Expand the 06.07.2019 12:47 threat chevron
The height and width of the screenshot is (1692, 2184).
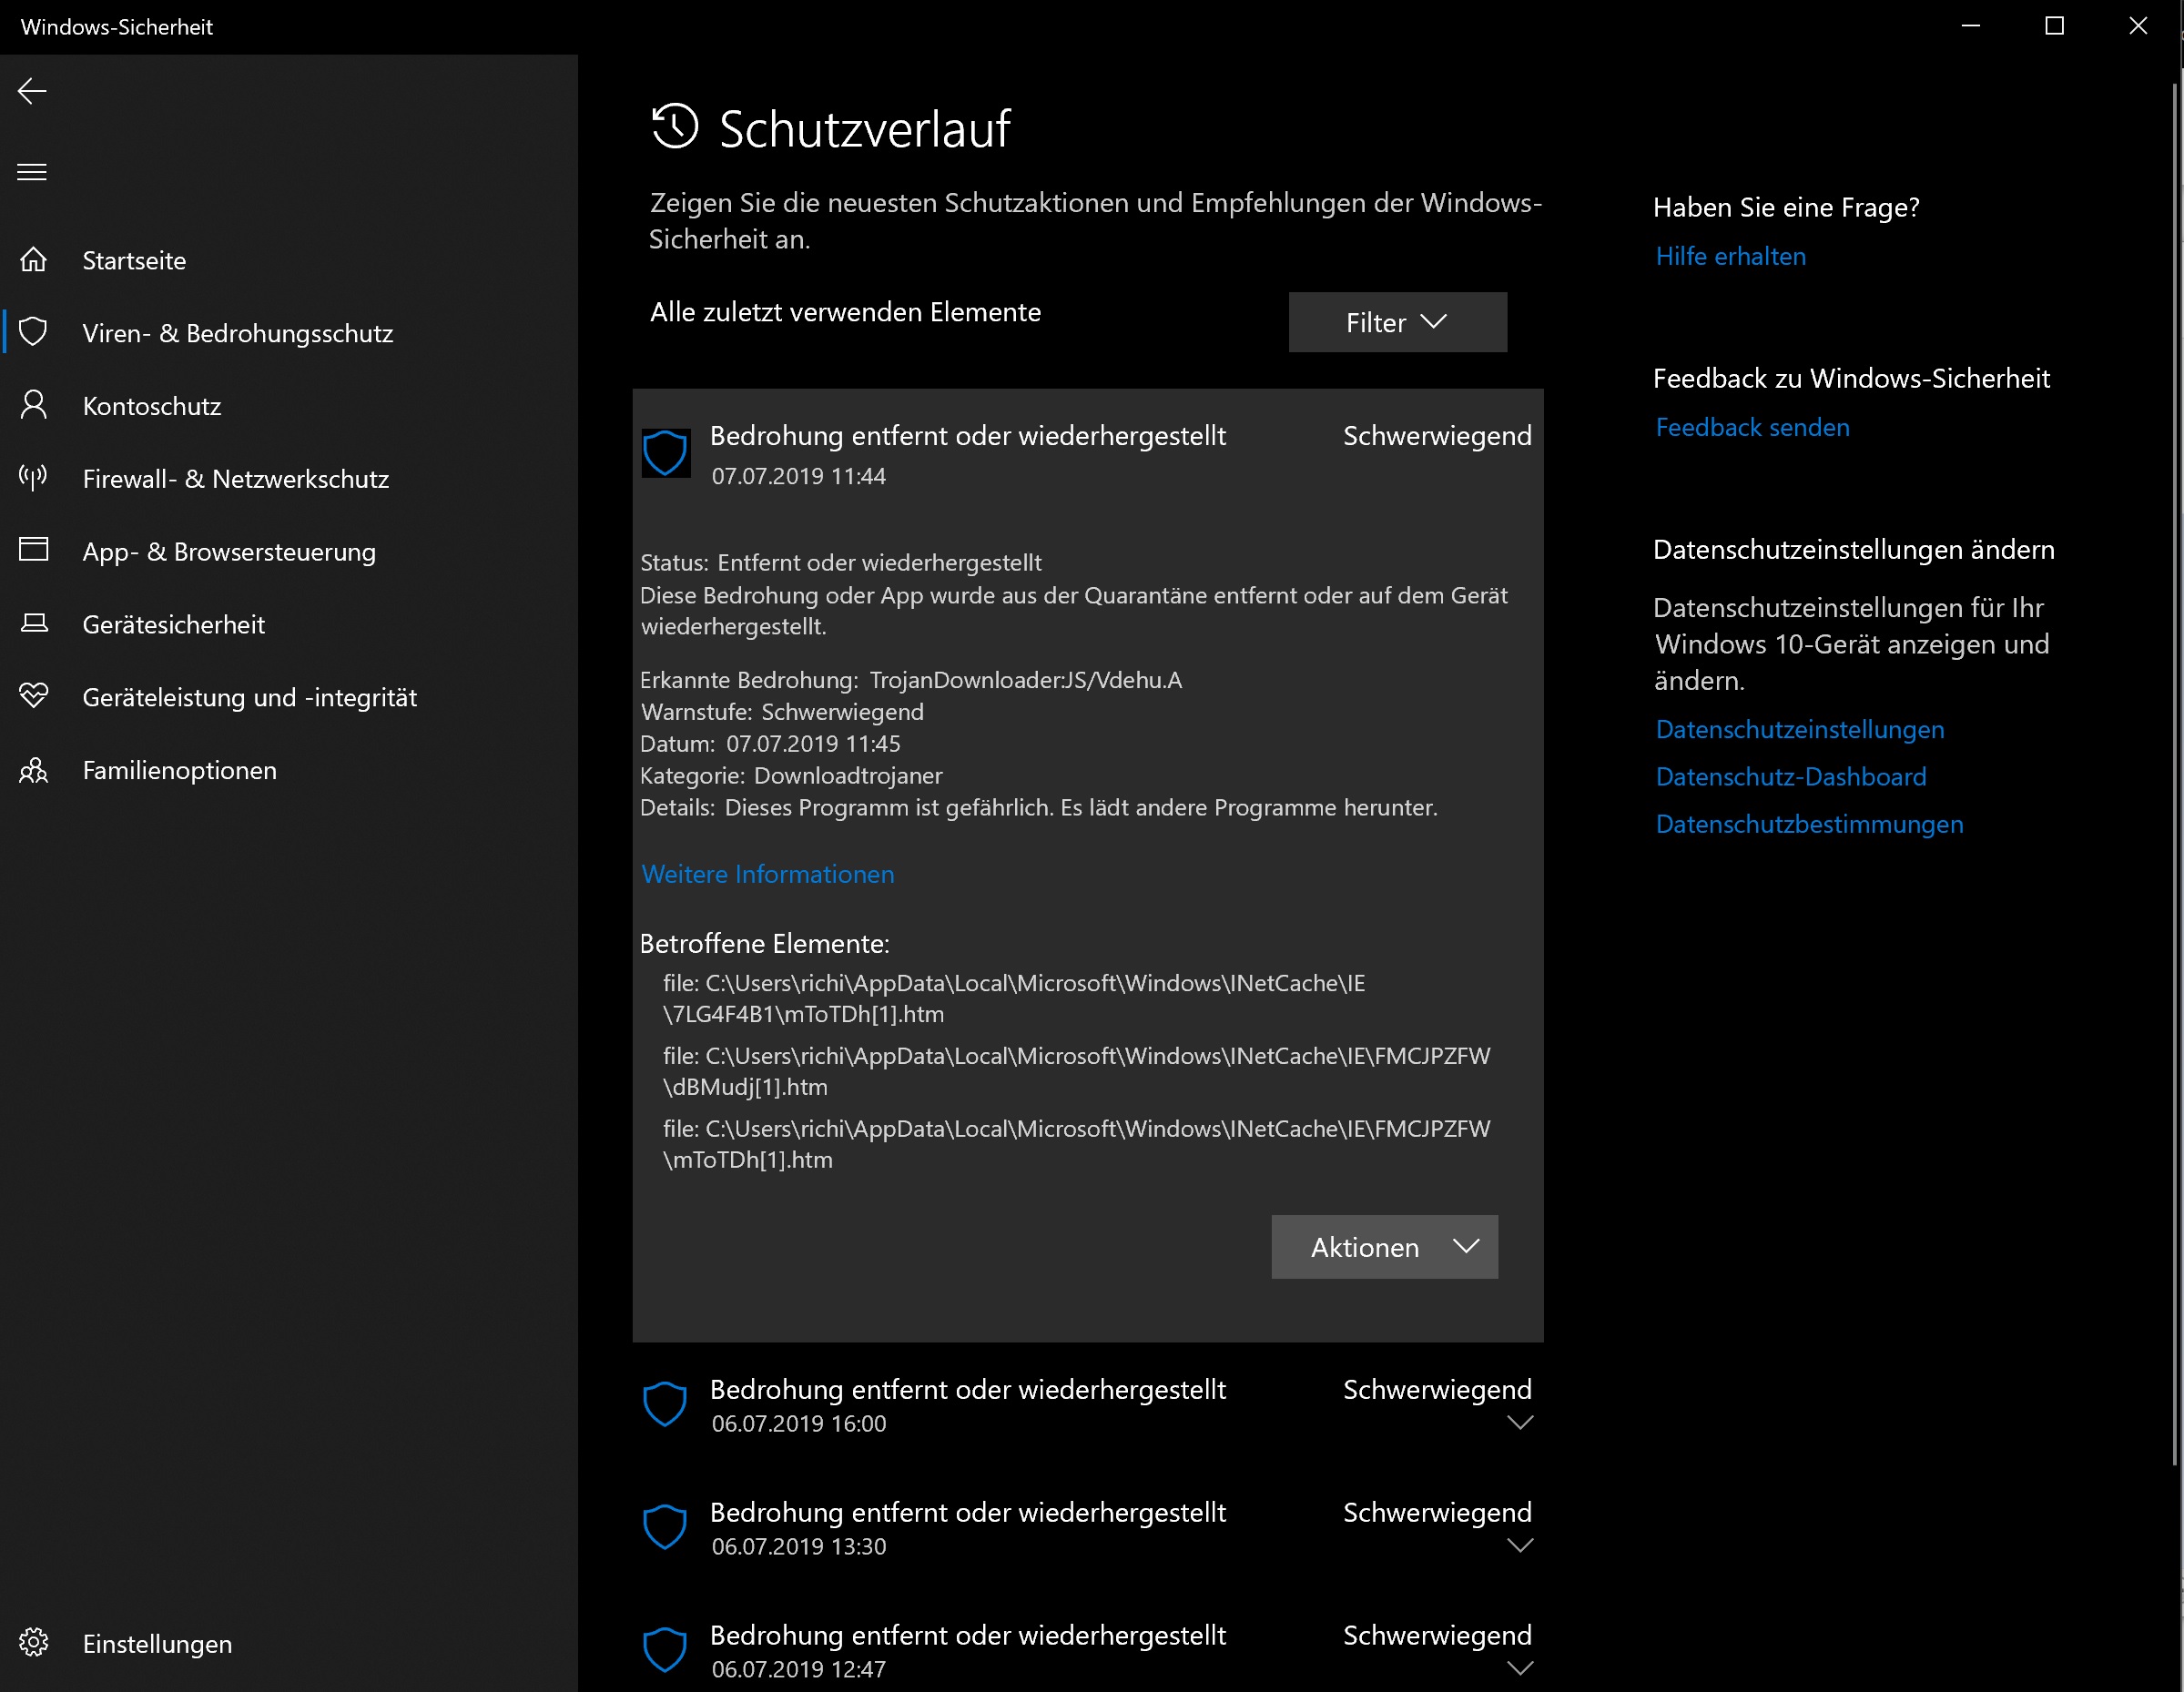point(1519,1668)
